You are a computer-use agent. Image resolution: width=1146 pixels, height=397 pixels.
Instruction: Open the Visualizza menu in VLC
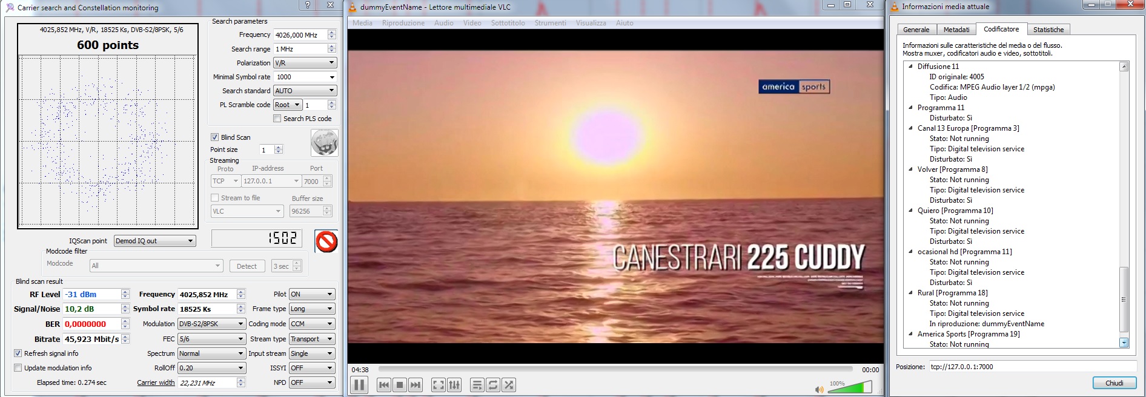tap(591, 23)
